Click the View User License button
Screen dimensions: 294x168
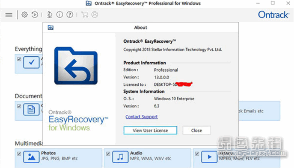pyautogui.click(x=150, y=130)
